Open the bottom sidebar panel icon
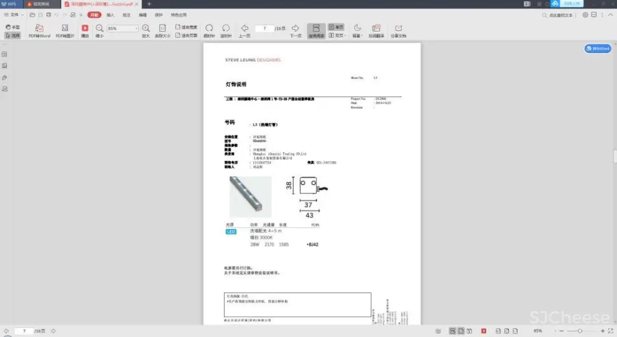Image resolution: width=617 pixels, height=337 pixels. click(x=5, y=89)
